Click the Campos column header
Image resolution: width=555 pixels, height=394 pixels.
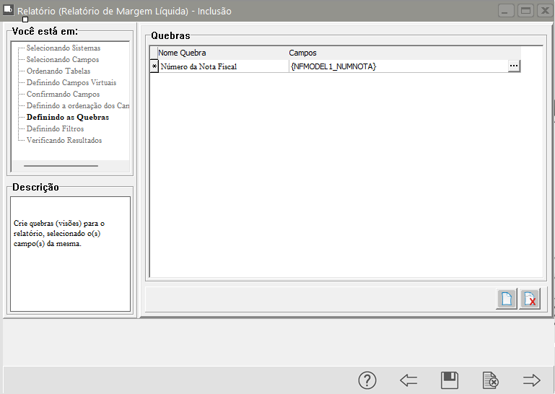(x=302, y=53)
